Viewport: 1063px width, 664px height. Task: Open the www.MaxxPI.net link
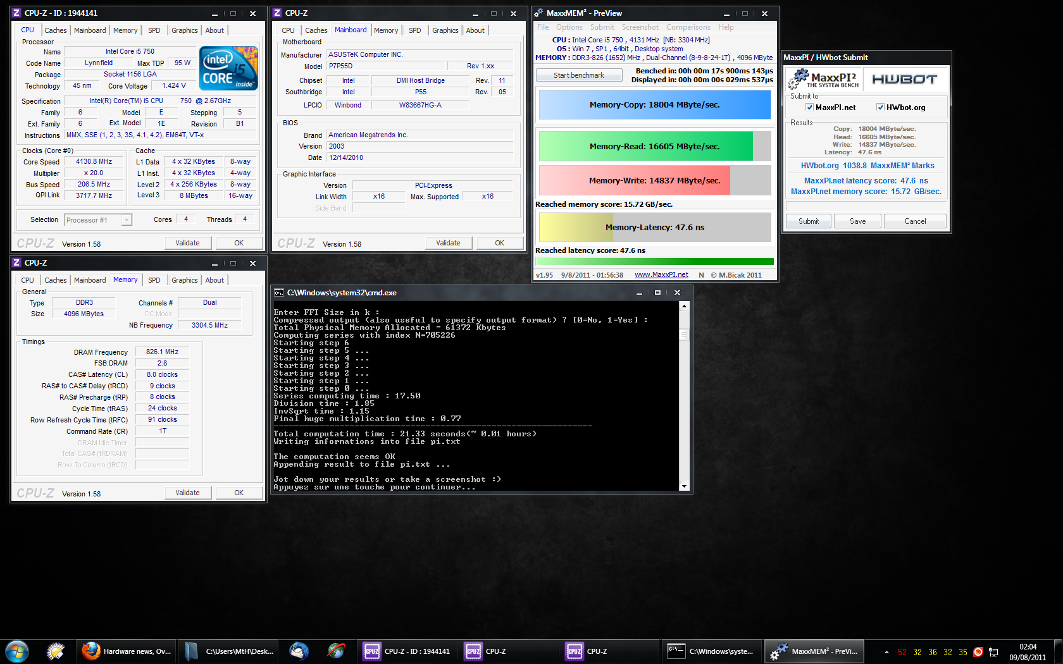(x=661, y=275)
